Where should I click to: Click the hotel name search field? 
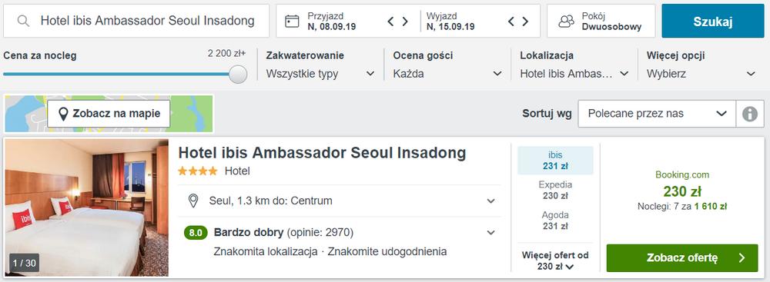coord(136,21)
